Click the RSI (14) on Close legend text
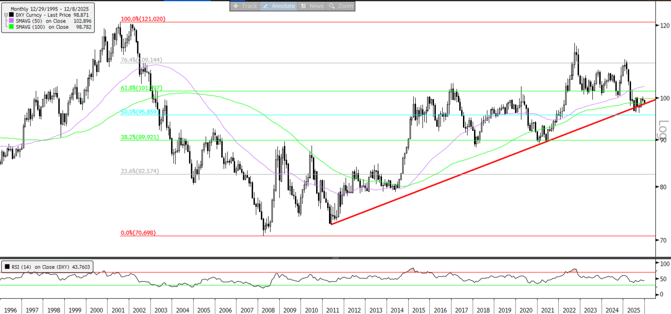This screenshot has width=671, height=314. (x=39, y=266)
